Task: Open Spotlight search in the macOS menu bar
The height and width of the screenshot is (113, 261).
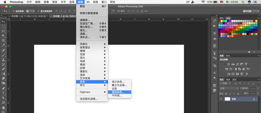Action: [243, 2]
